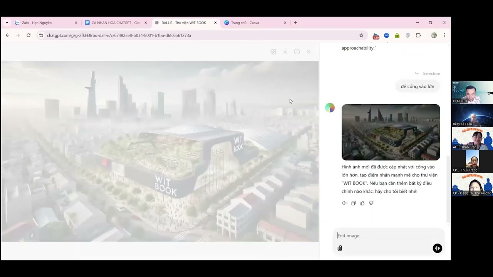Open the extension with 1.50 badge
This screenshot has width=493, height=277.
tap(376, 36)
